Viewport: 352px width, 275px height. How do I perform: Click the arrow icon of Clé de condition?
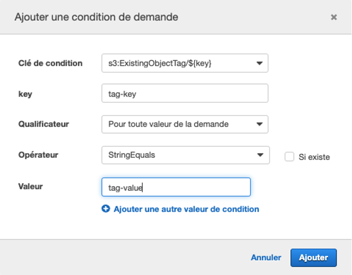pos(260,63)
